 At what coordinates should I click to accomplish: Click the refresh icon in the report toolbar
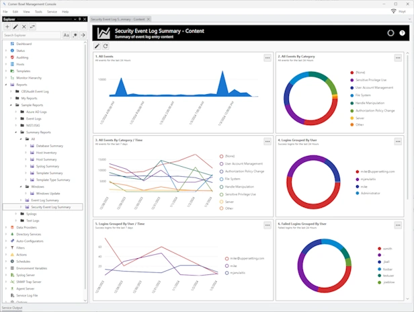tap(106, 46)
